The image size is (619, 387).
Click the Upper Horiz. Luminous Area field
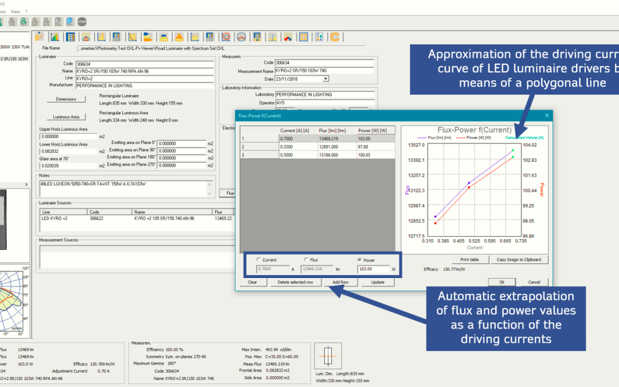(68, 136)
